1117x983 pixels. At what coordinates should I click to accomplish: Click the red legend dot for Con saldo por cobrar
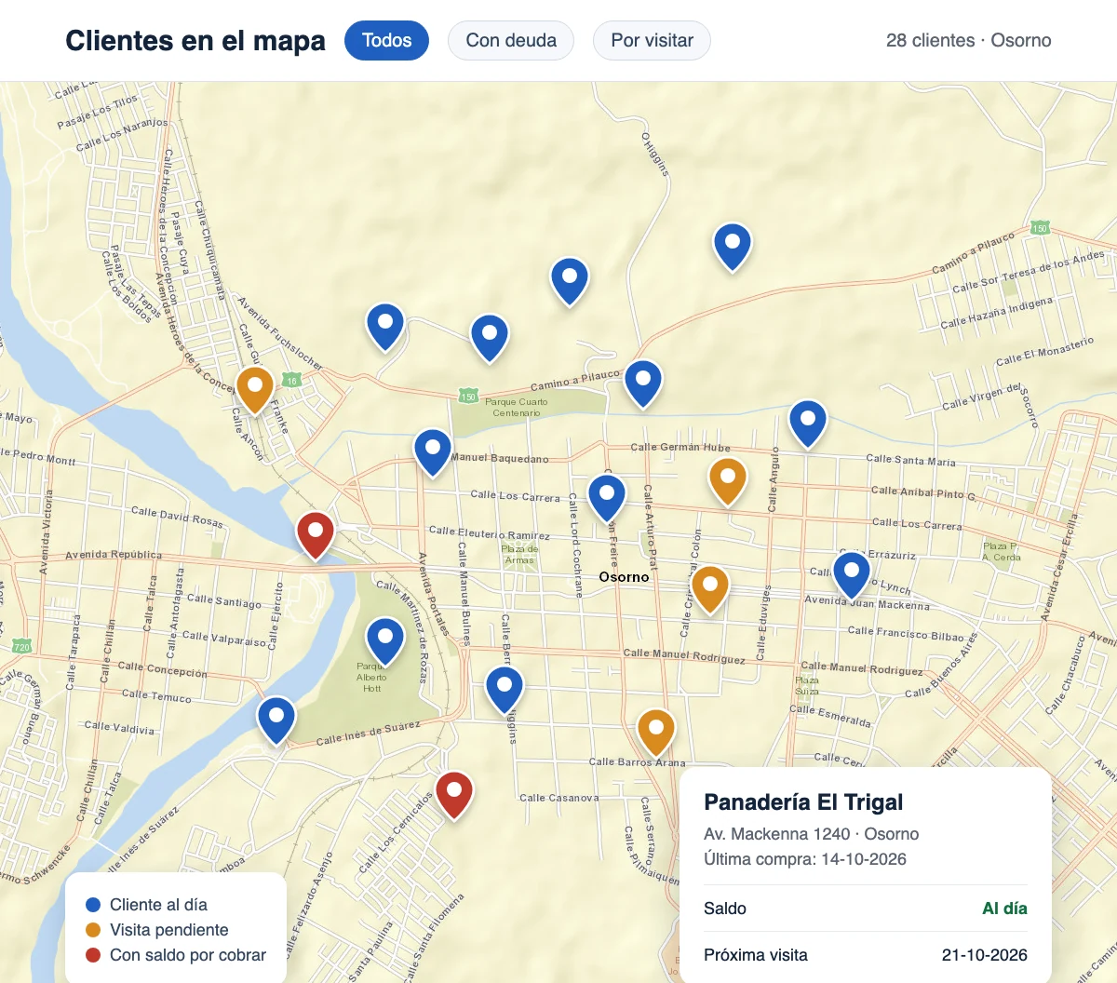93,955
